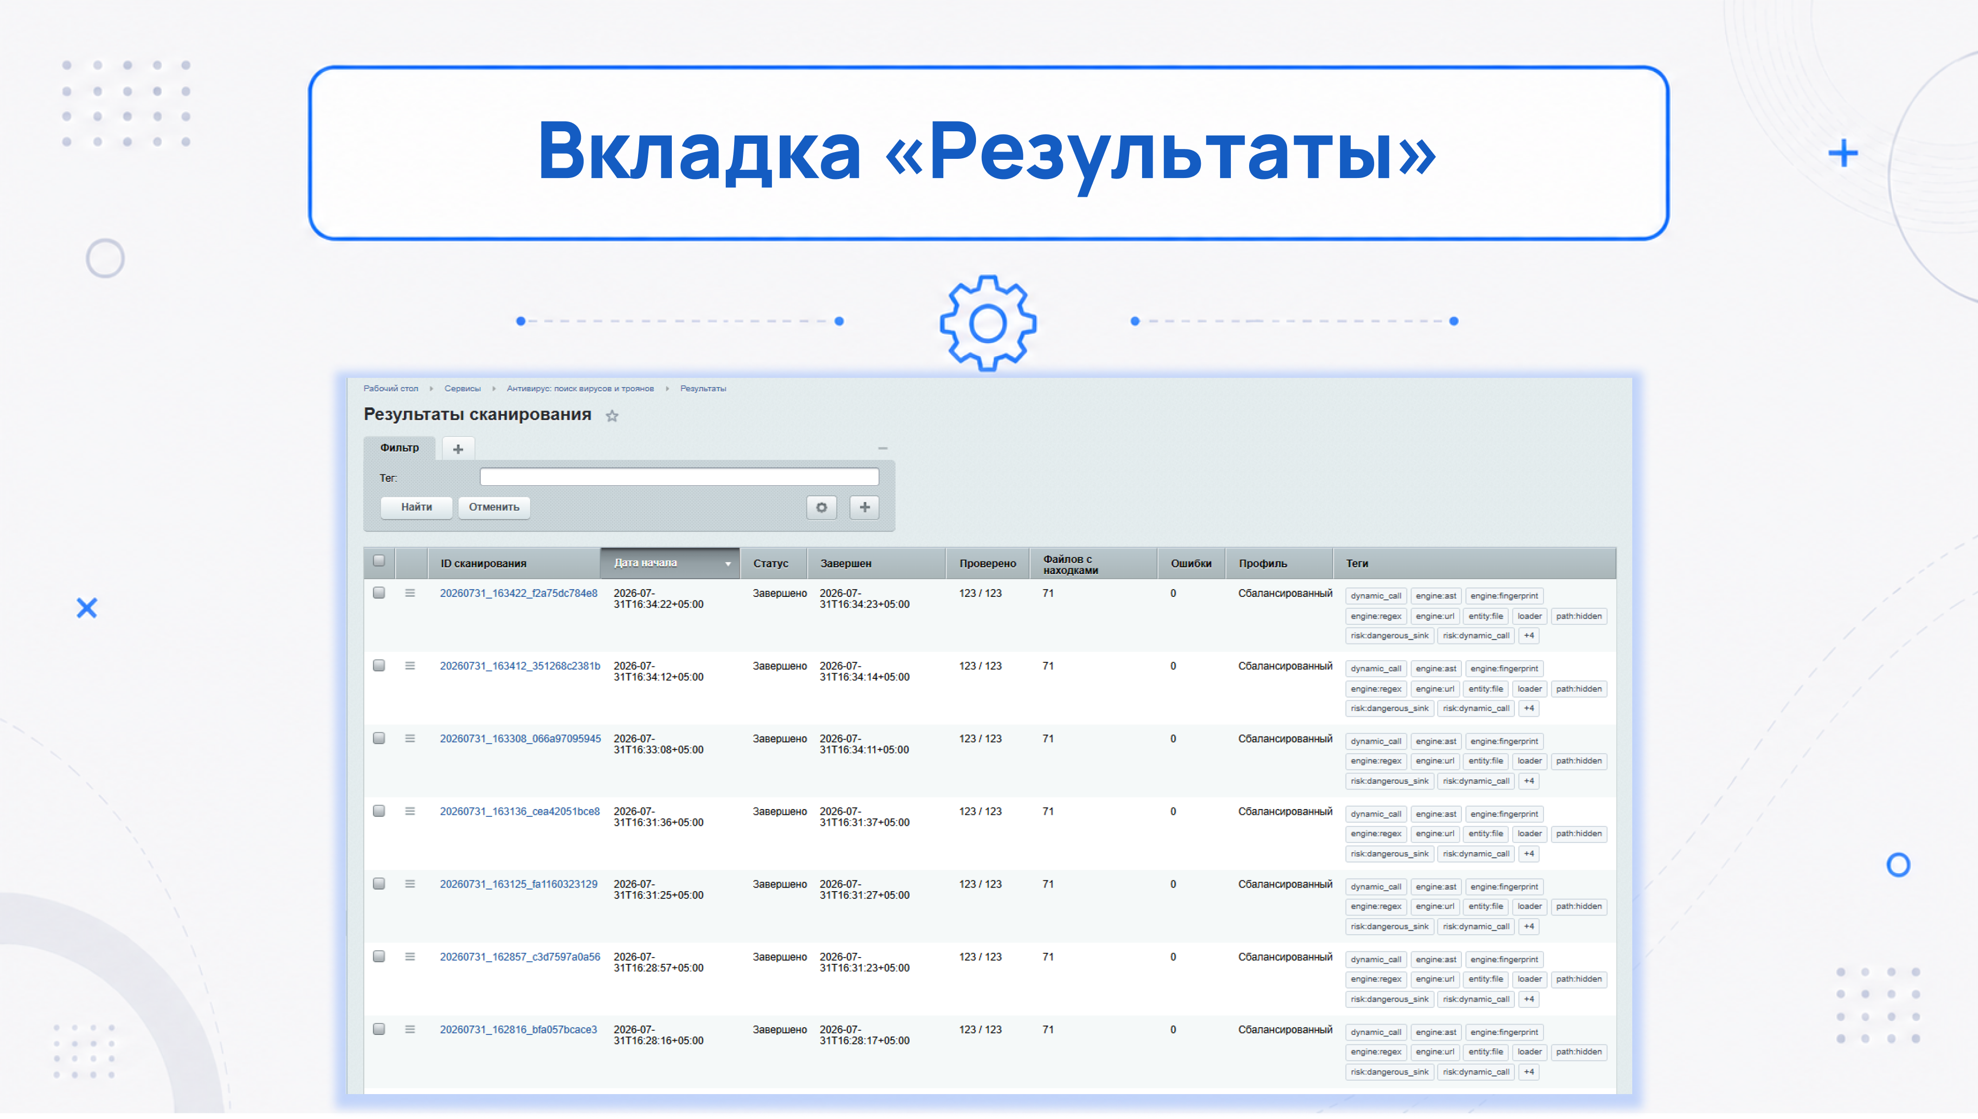Click engine:regex tag in row 20260731_163136
Viewport: 1978px width, 1119px height.
click(x=1375, y=834)
